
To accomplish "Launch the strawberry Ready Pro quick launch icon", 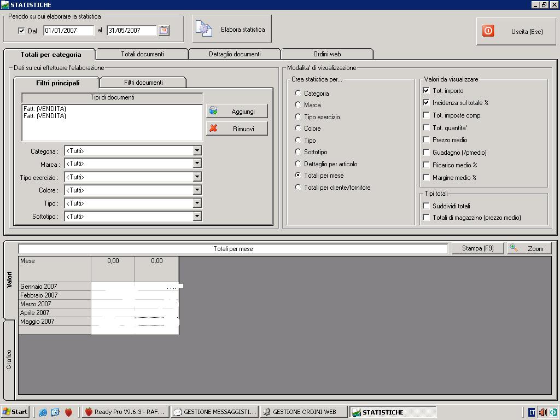I will click(x=68, y=412).
